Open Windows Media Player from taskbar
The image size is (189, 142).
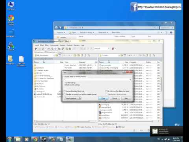(27, 139)
